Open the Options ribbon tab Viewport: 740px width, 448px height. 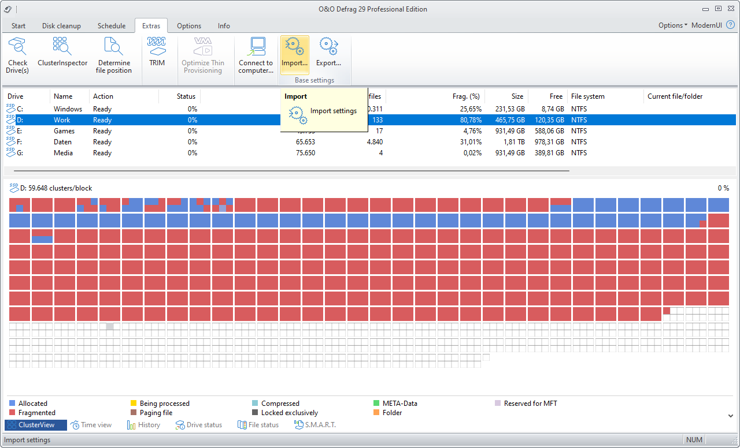pos(189,26)
